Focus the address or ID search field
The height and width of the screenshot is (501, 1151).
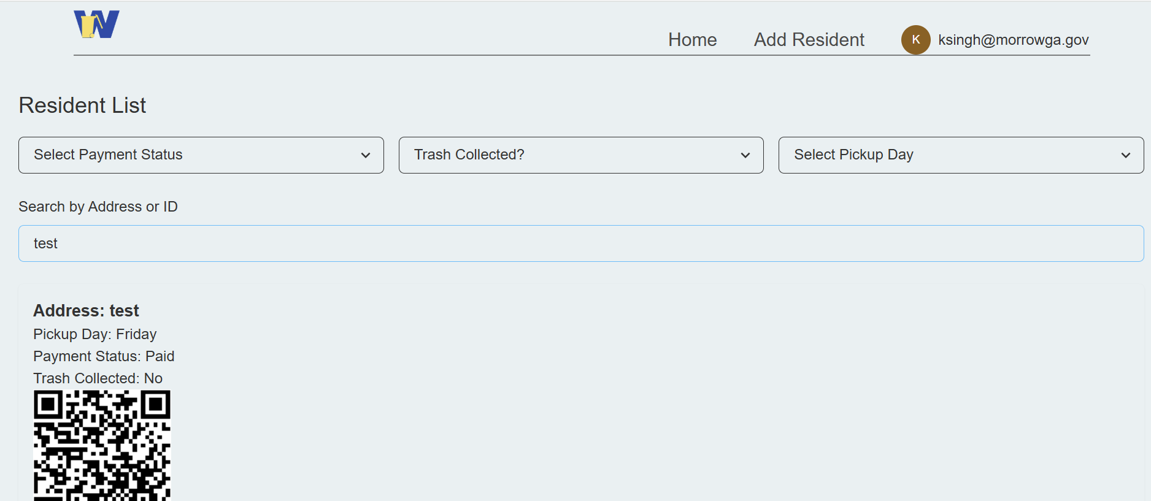coord(580,243)
